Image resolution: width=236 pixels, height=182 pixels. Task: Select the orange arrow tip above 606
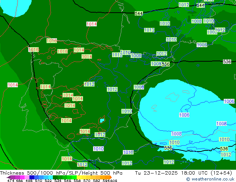click(111, 177)
